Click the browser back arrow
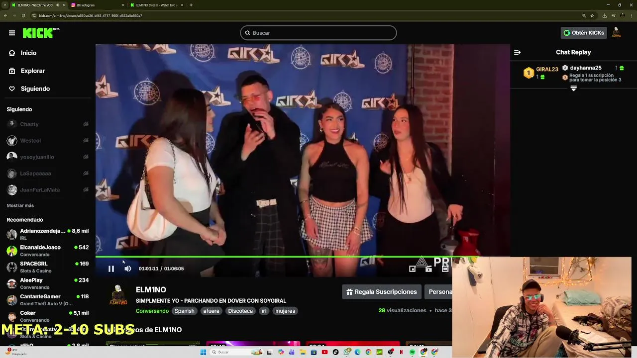The height and width of the screenshot is (358, 637). tap(5, 15)
